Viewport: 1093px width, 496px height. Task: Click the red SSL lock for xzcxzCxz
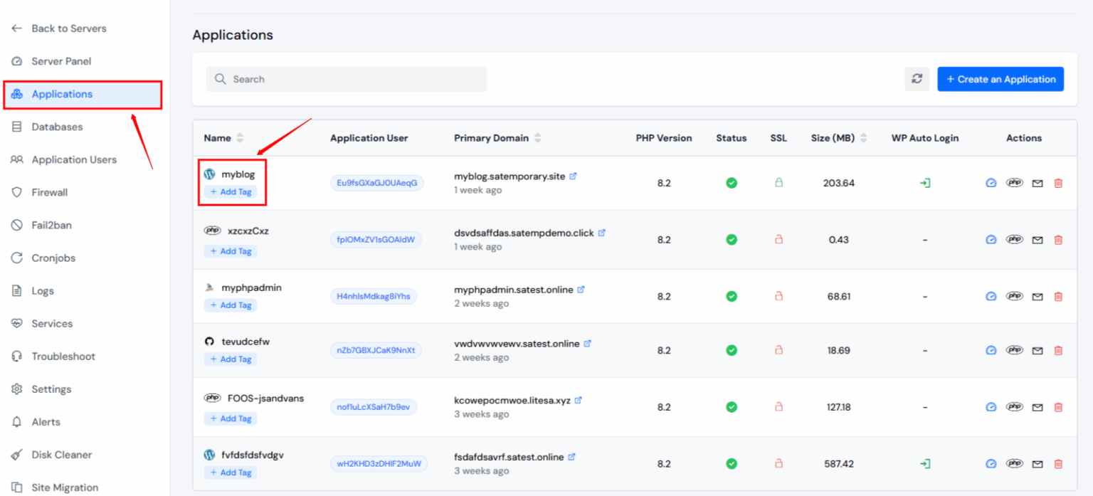point(778,240)
